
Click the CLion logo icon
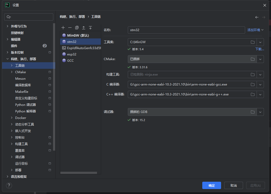[7, 5]
